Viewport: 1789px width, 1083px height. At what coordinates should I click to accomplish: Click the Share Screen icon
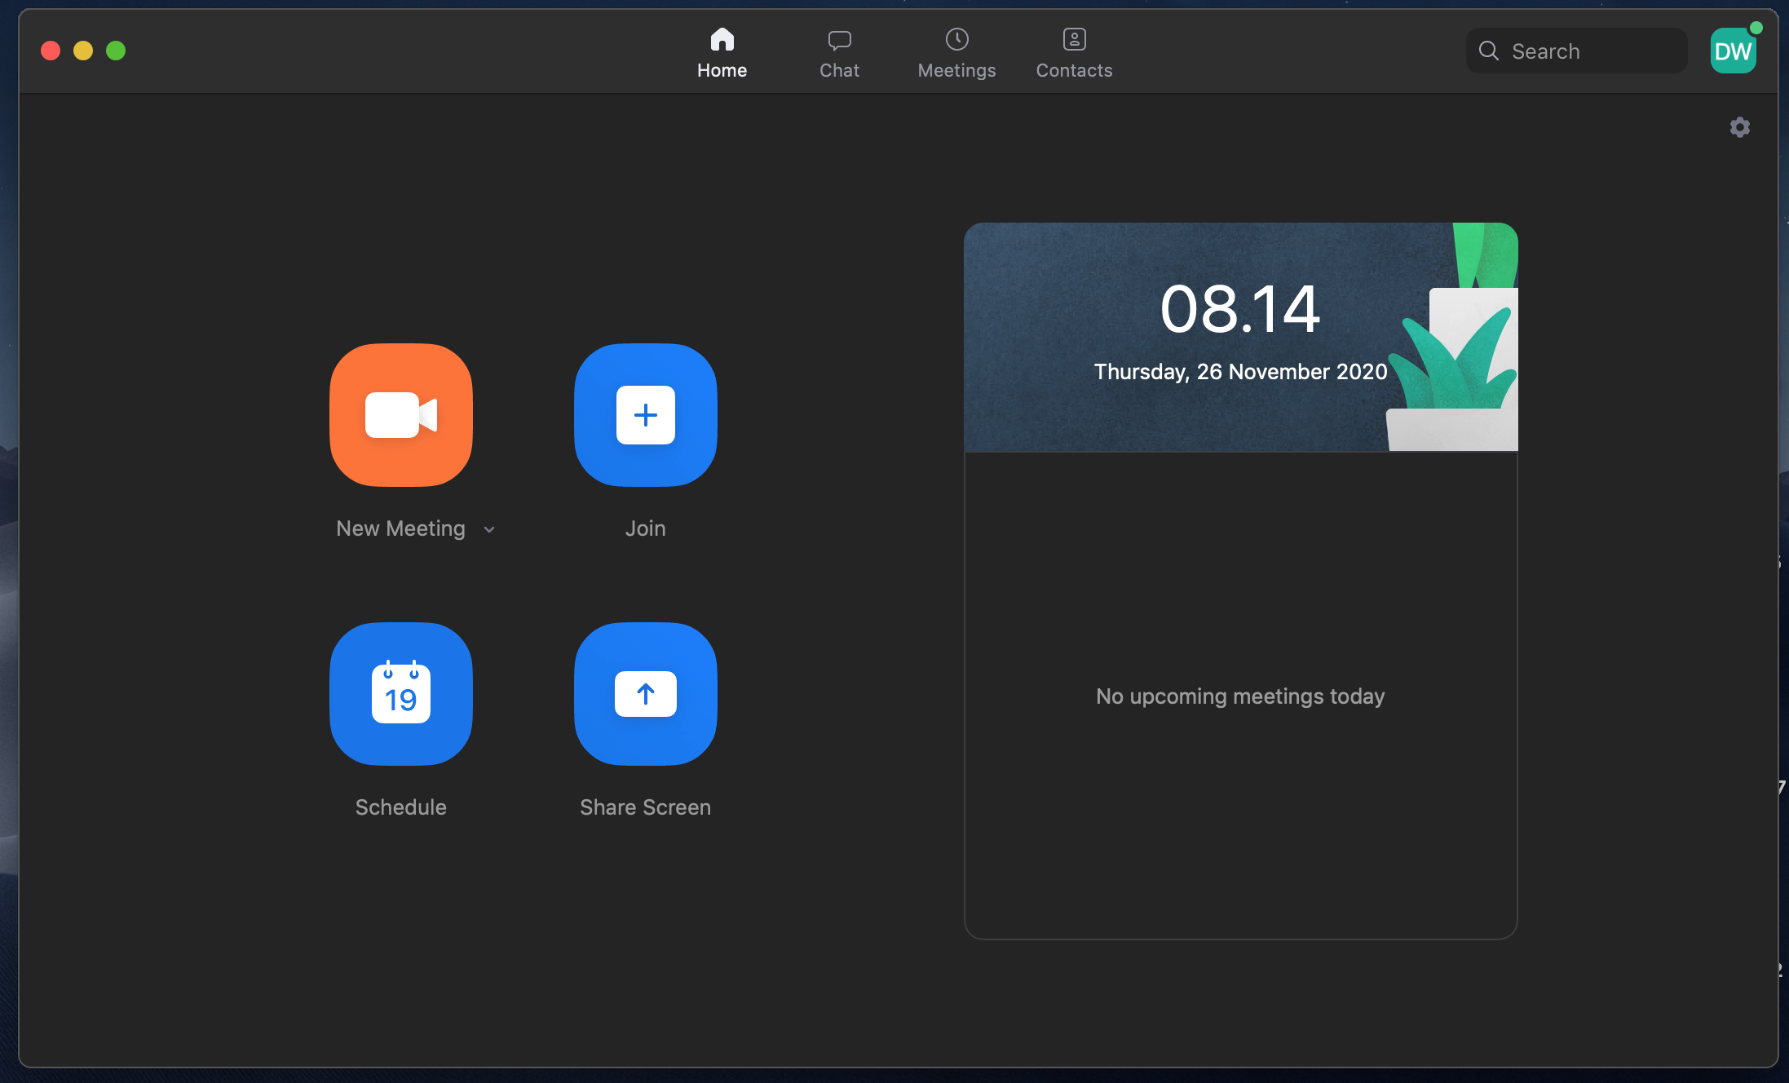(x=645, y=694)
